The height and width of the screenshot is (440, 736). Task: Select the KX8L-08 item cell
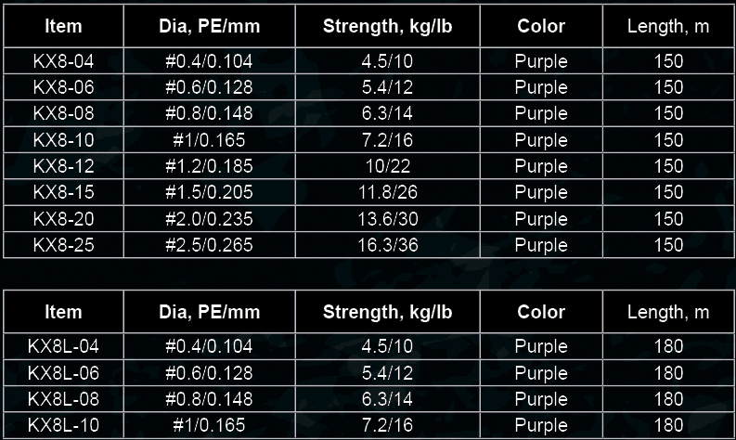tap(63, 398)
